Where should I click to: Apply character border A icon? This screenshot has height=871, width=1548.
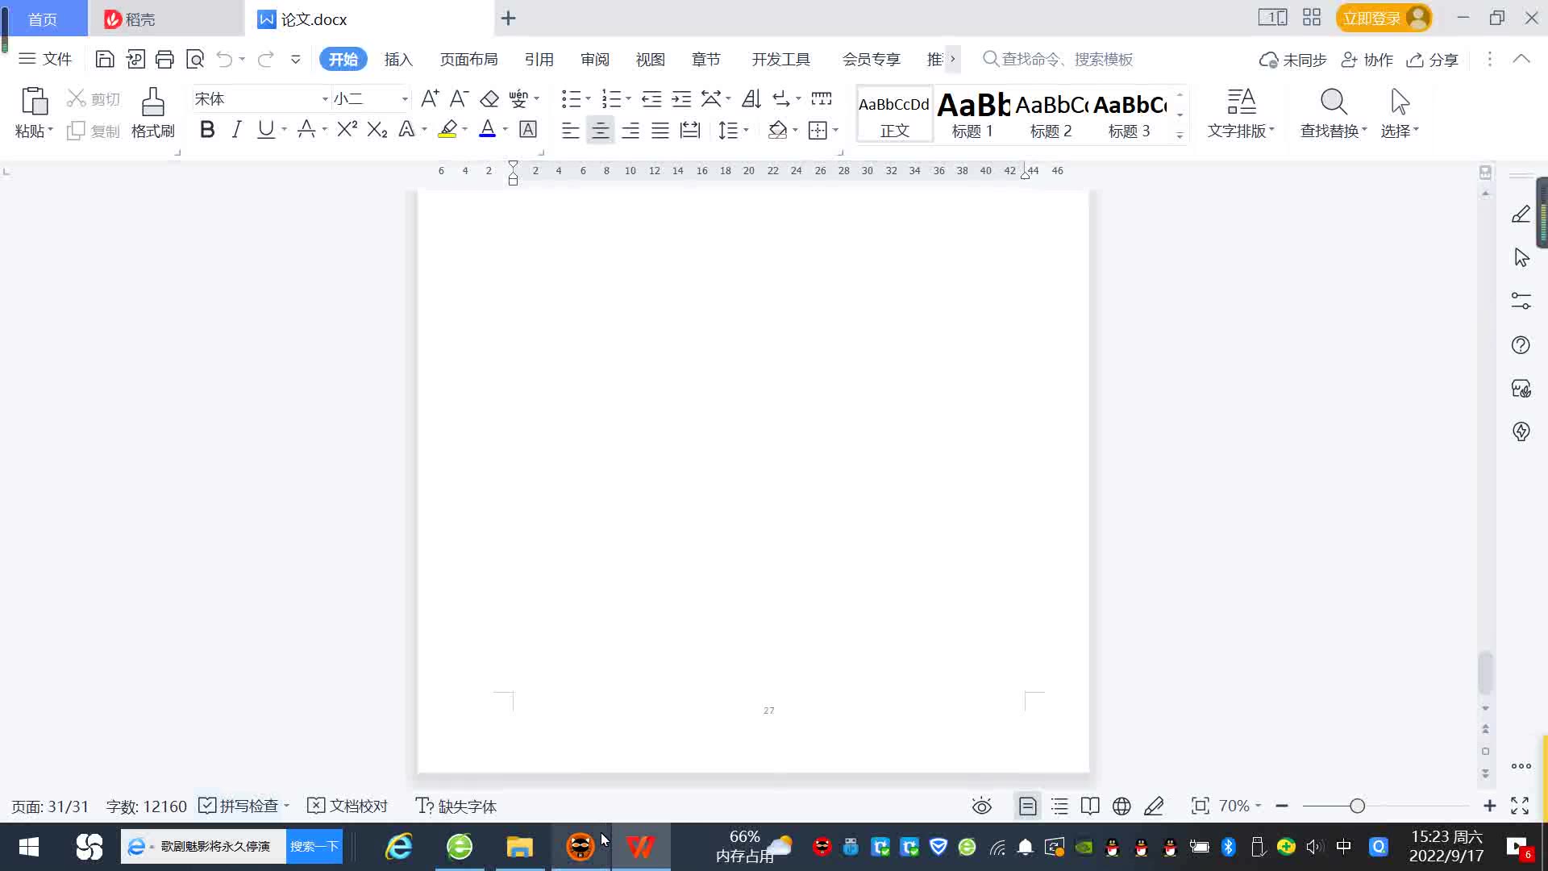coord(528,129)
